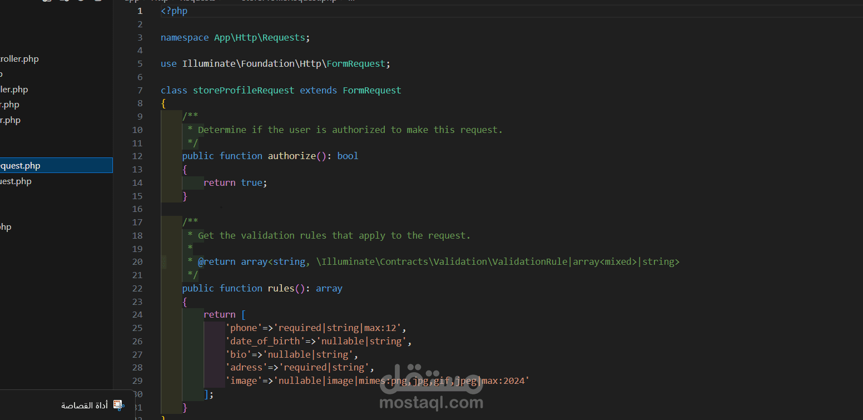
Task: Click the 'adress' array key
Action: click(246, 368)
